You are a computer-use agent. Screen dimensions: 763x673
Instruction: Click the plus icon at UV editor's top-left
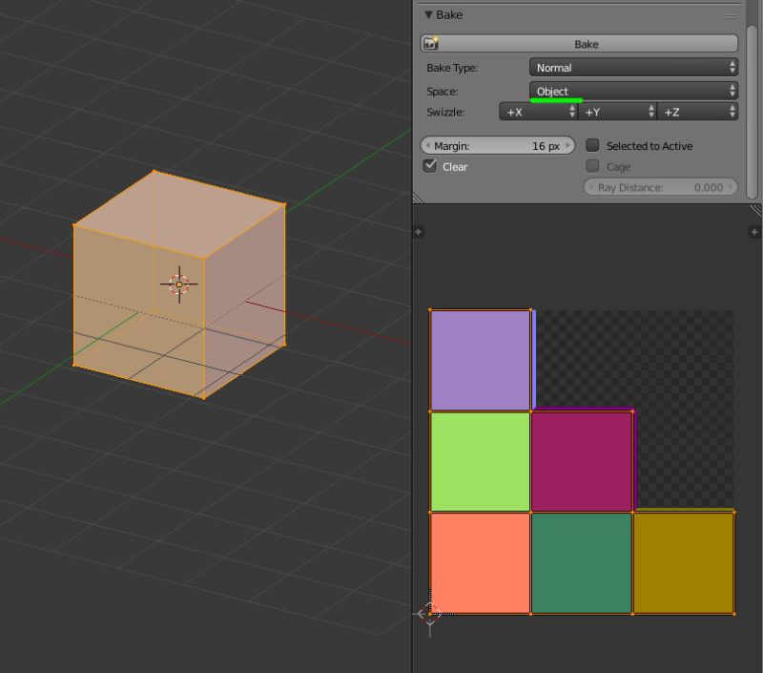pyautogui.click(x=418, y=231)
